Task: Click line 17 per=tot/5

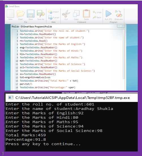Action: coord(26,84)
